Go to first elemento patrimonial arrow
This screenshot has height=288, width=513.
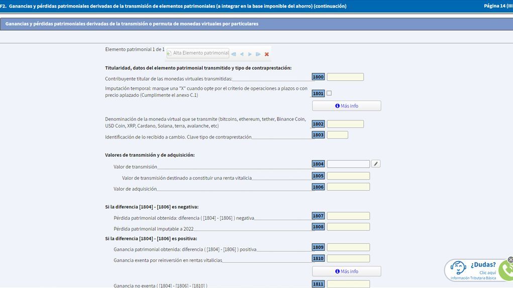[x=234, y=54]
